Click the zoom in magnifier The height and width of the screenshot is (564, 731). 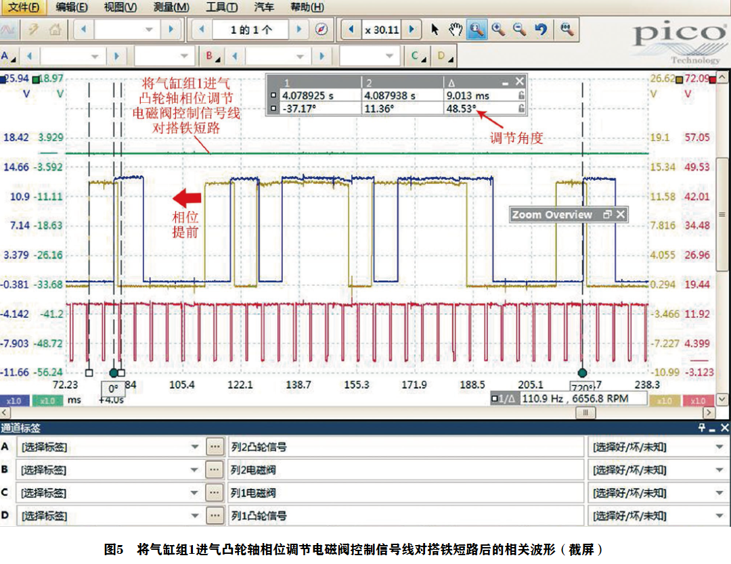point(498,29)
